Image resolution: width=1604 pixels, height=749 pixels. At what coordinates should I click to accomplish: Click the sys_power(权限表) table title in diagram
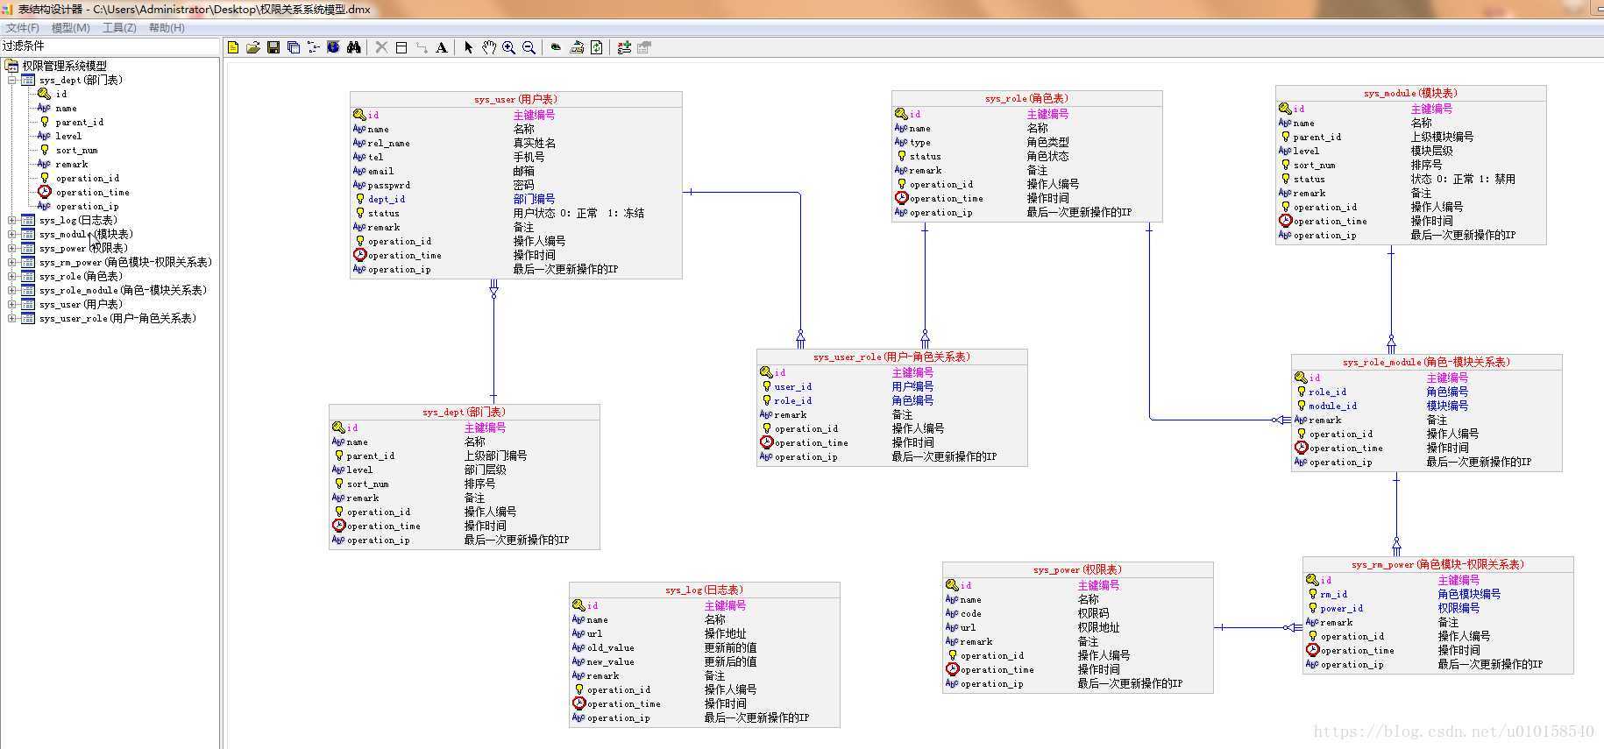[x=1077, y=569]
